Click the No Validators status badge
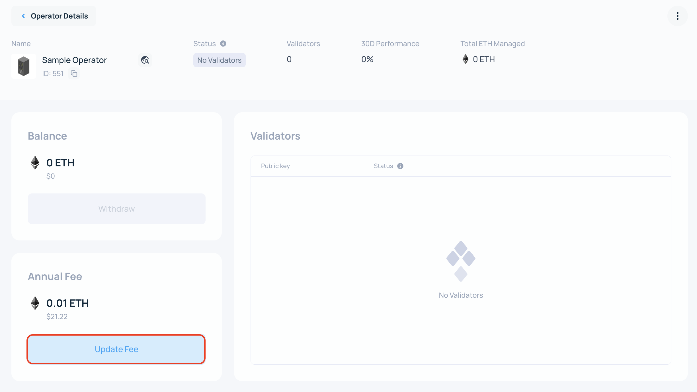This screenshot has width=697, height=392. pos(219,60)
